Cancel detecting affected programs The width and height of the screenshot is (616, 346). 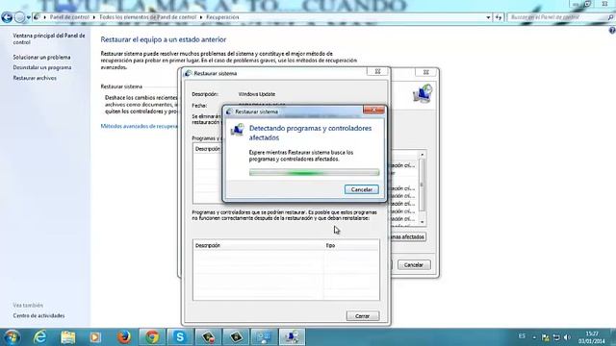point(362,189)
